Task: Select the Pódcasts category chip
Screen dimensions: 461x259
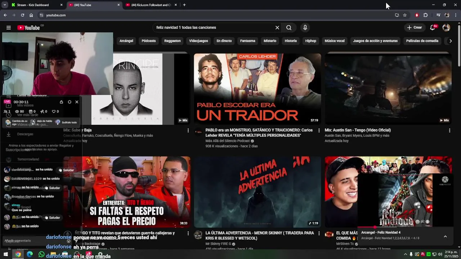Action: pyautogui.click(x=149, y=41)
